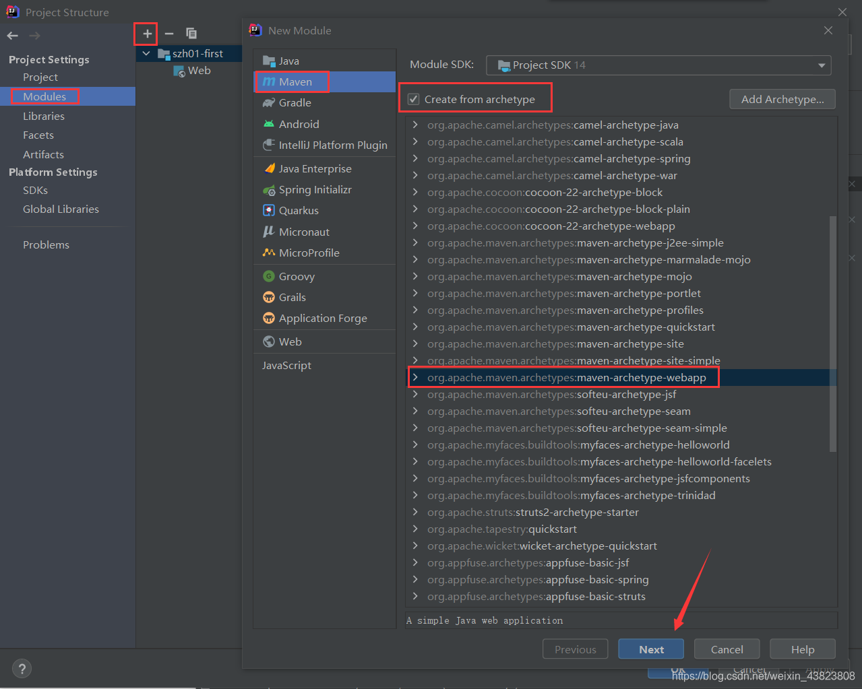Select the Application Forge icon

269,318
